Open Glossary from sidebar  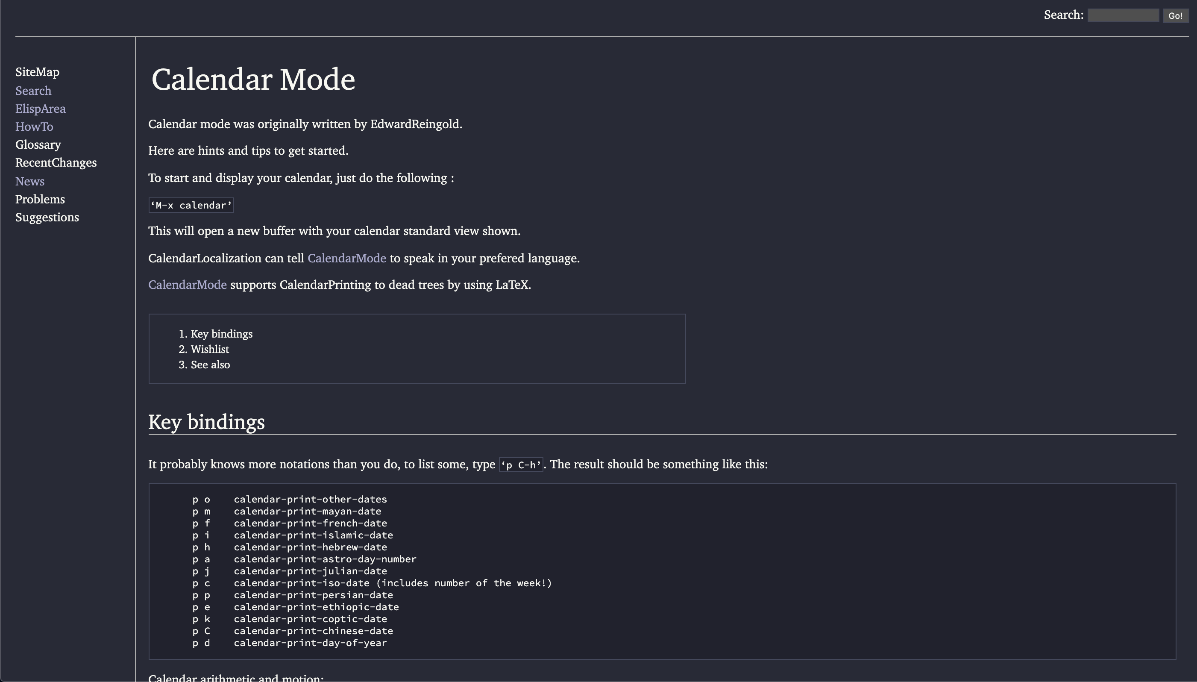pyautogui.click(x=38, y=145)
